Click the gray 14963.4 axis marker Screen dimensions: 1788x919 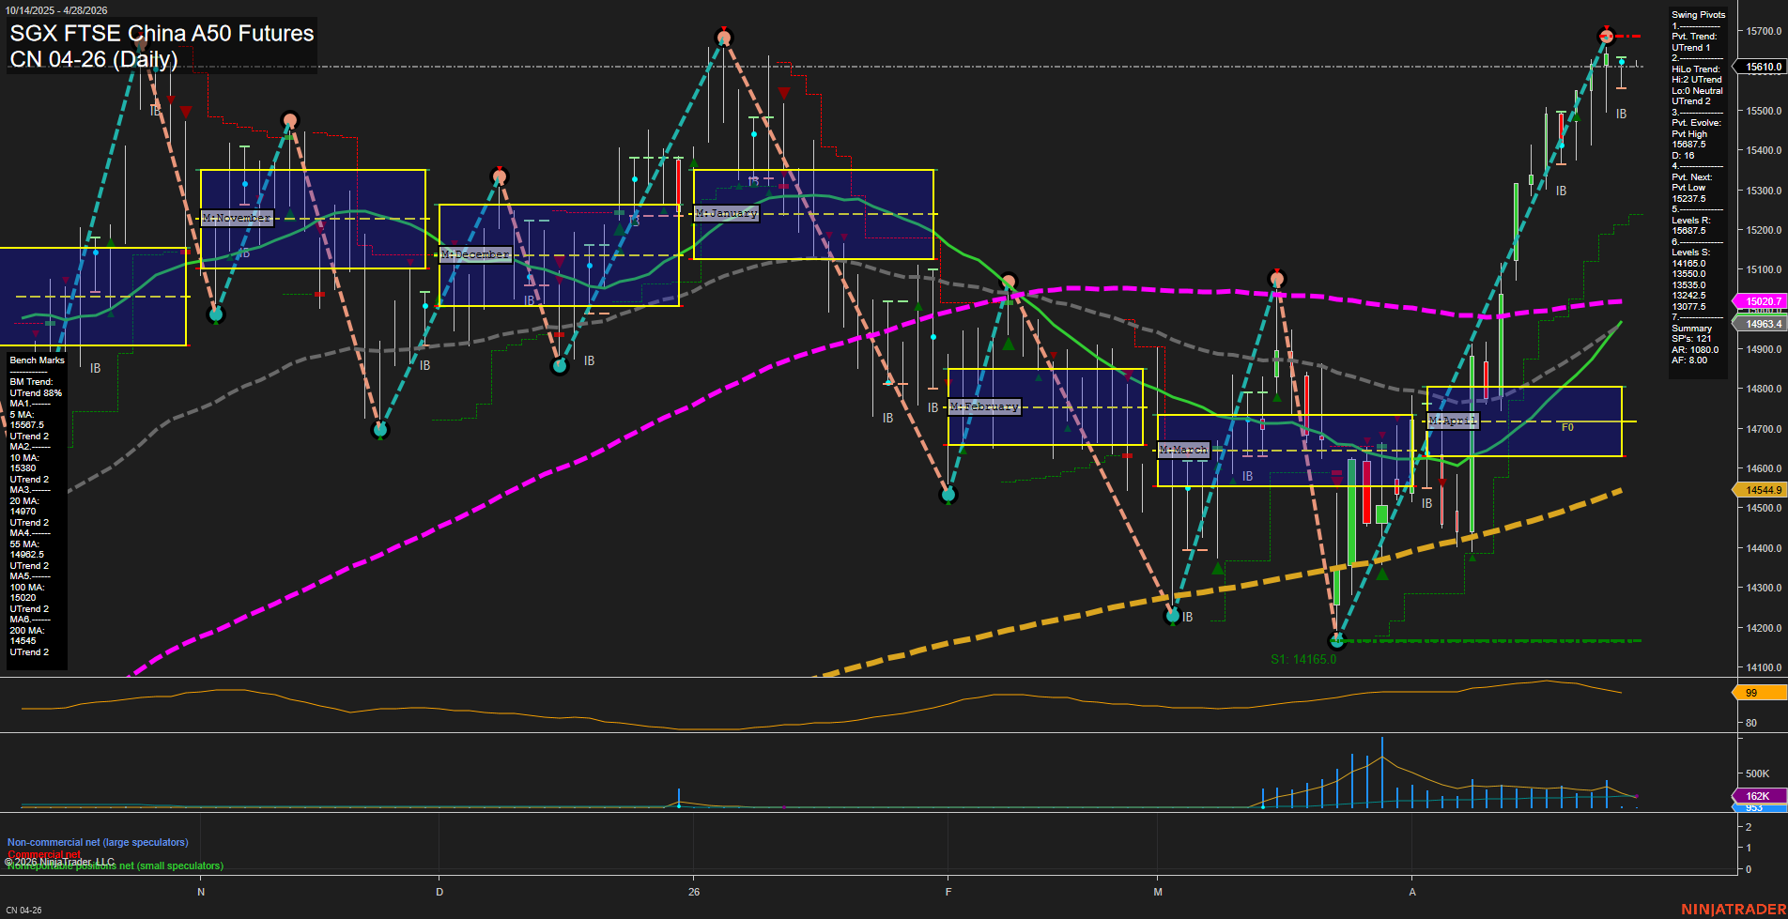pos(1760,323)
